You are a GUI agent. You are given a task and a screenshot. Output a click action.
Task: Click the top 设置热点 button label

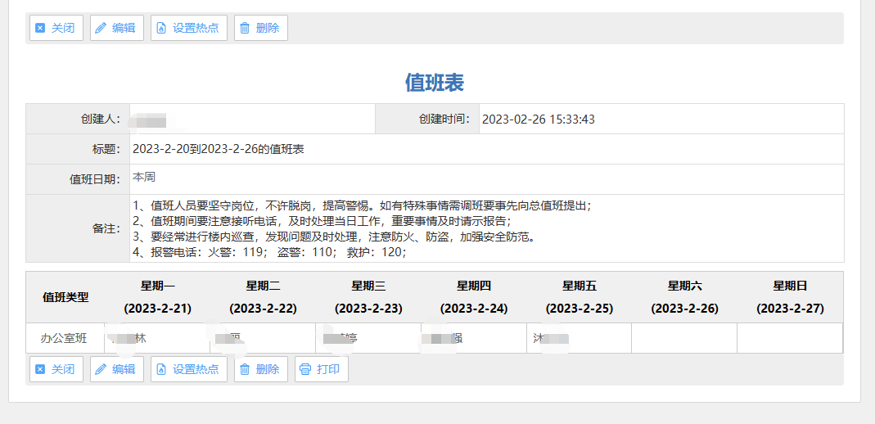click(196, 28)
